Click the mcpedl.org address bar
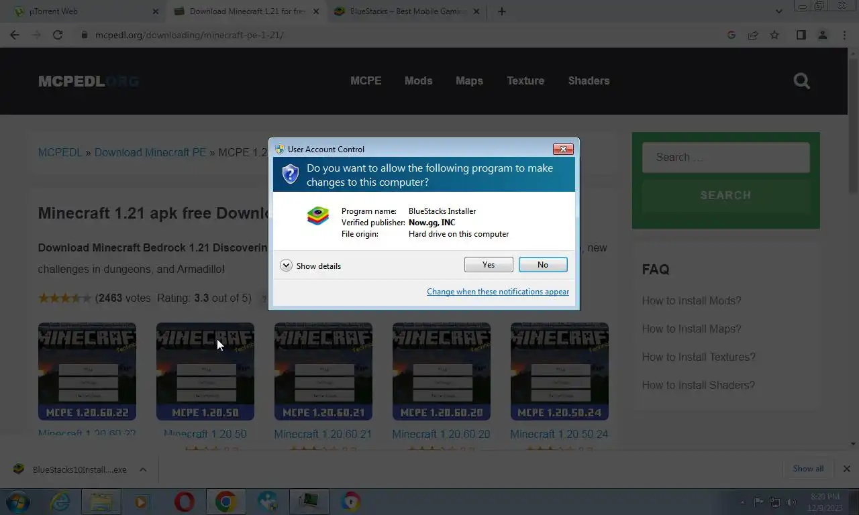859x515 pixels. pyautogui.click(x=403, y=35)
